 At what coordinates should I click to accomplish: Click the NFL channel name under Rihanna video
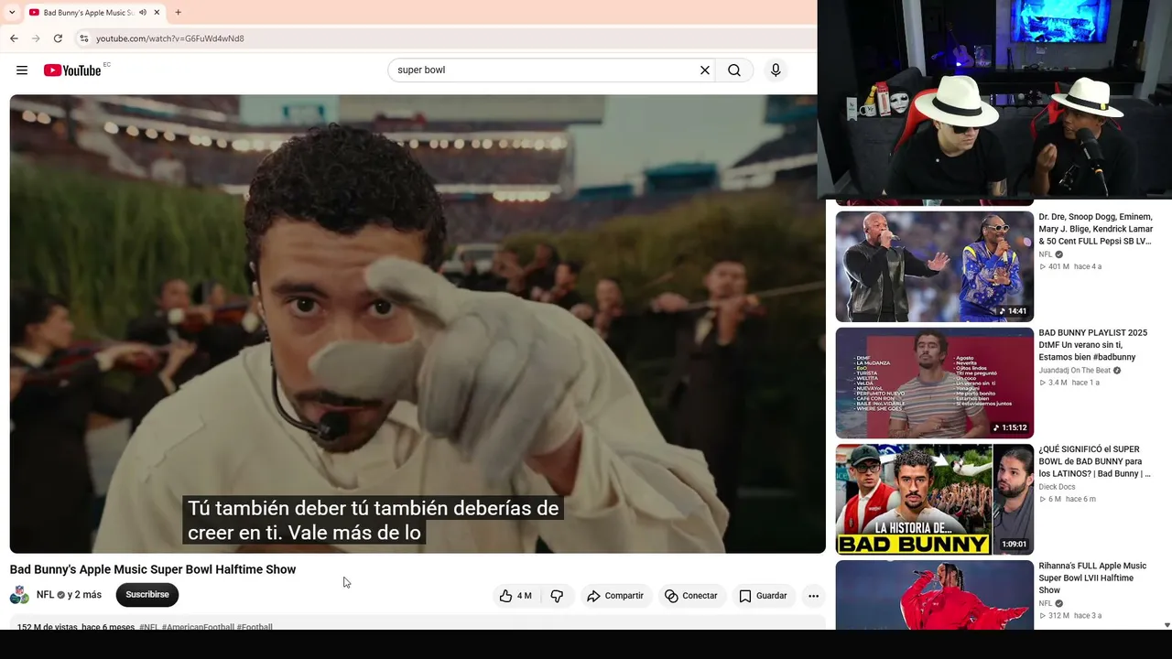[x=1046, y=603]
